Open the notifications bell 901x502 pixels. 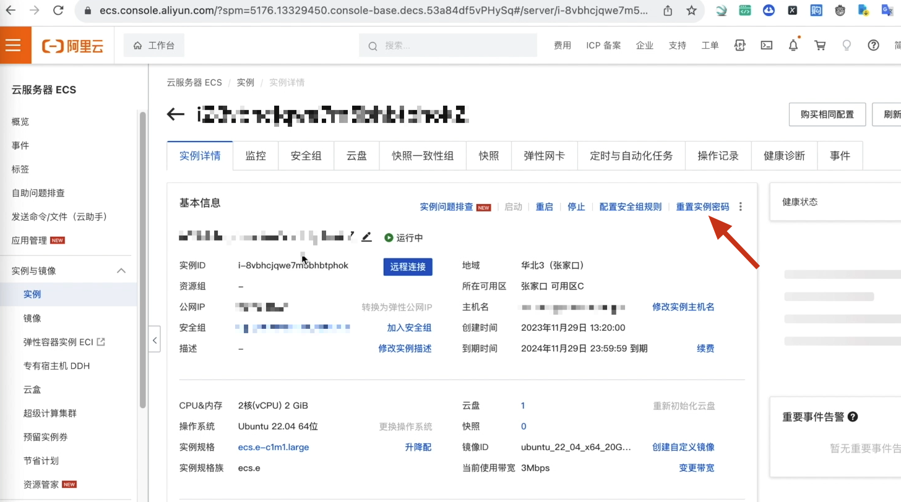(x=793, y=45)
